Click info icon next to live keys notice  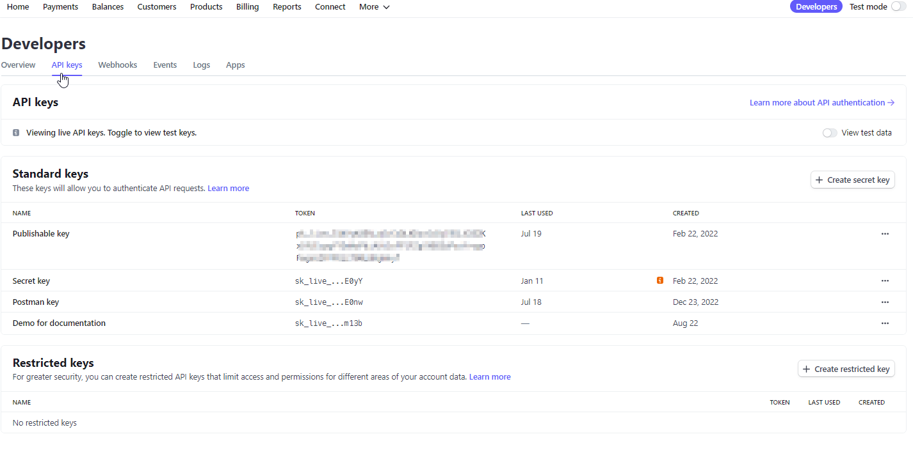click(x=16, y=133)
